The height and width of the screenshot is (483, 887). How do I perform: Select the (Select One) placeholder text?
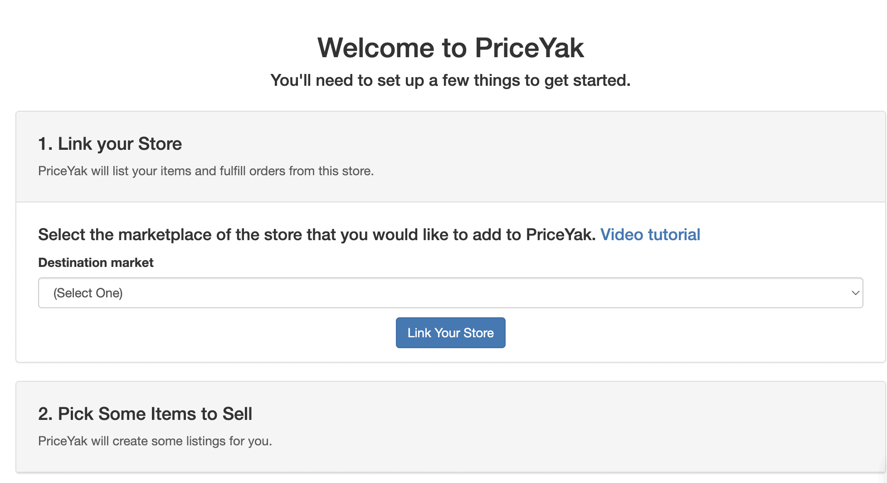88,293
